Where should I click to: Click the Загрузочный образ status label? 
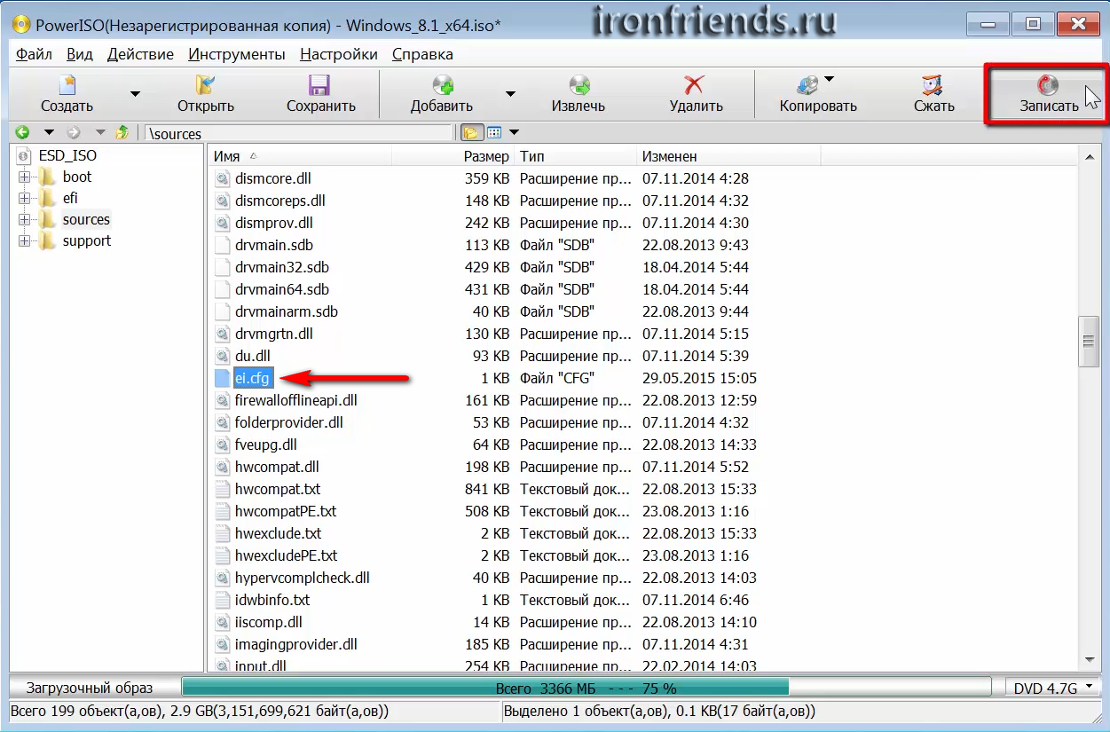[90, 688]
